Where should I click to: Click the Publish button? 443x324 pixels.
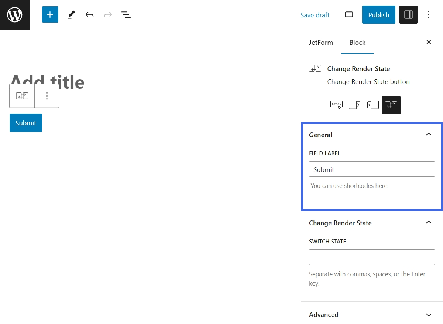tap(378, 14)
